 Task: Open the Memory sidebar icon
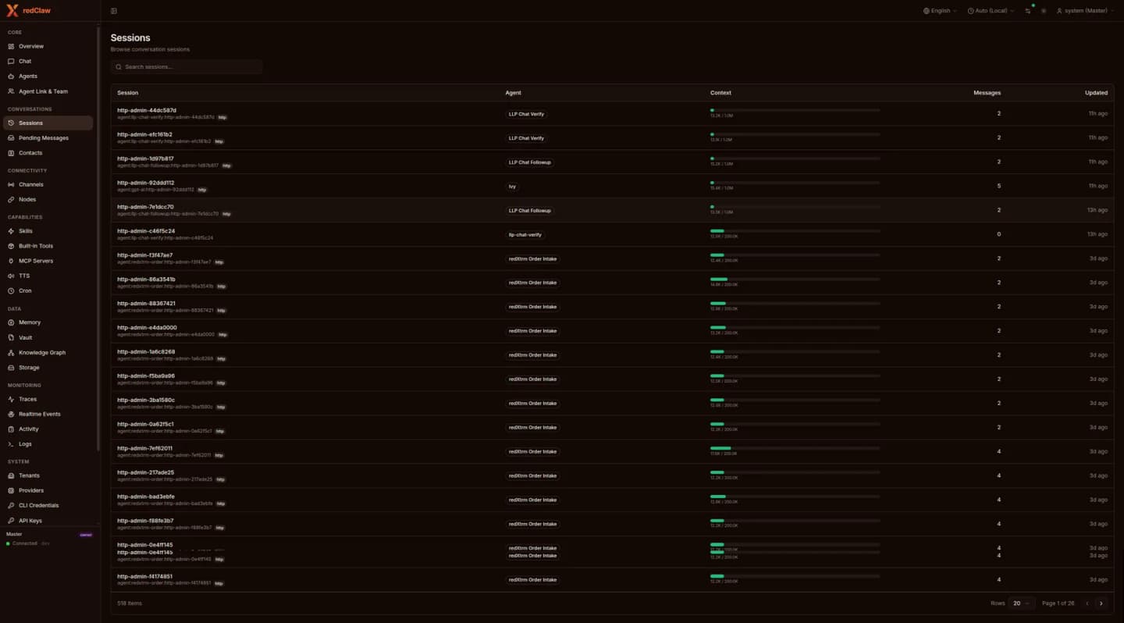coord(11,322)
